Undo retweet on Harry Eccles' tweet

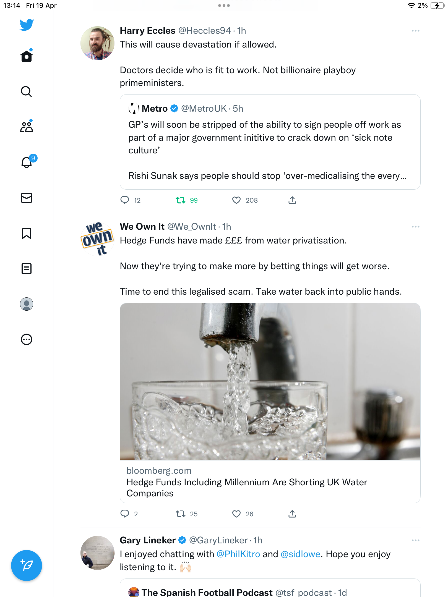(181, 200)
